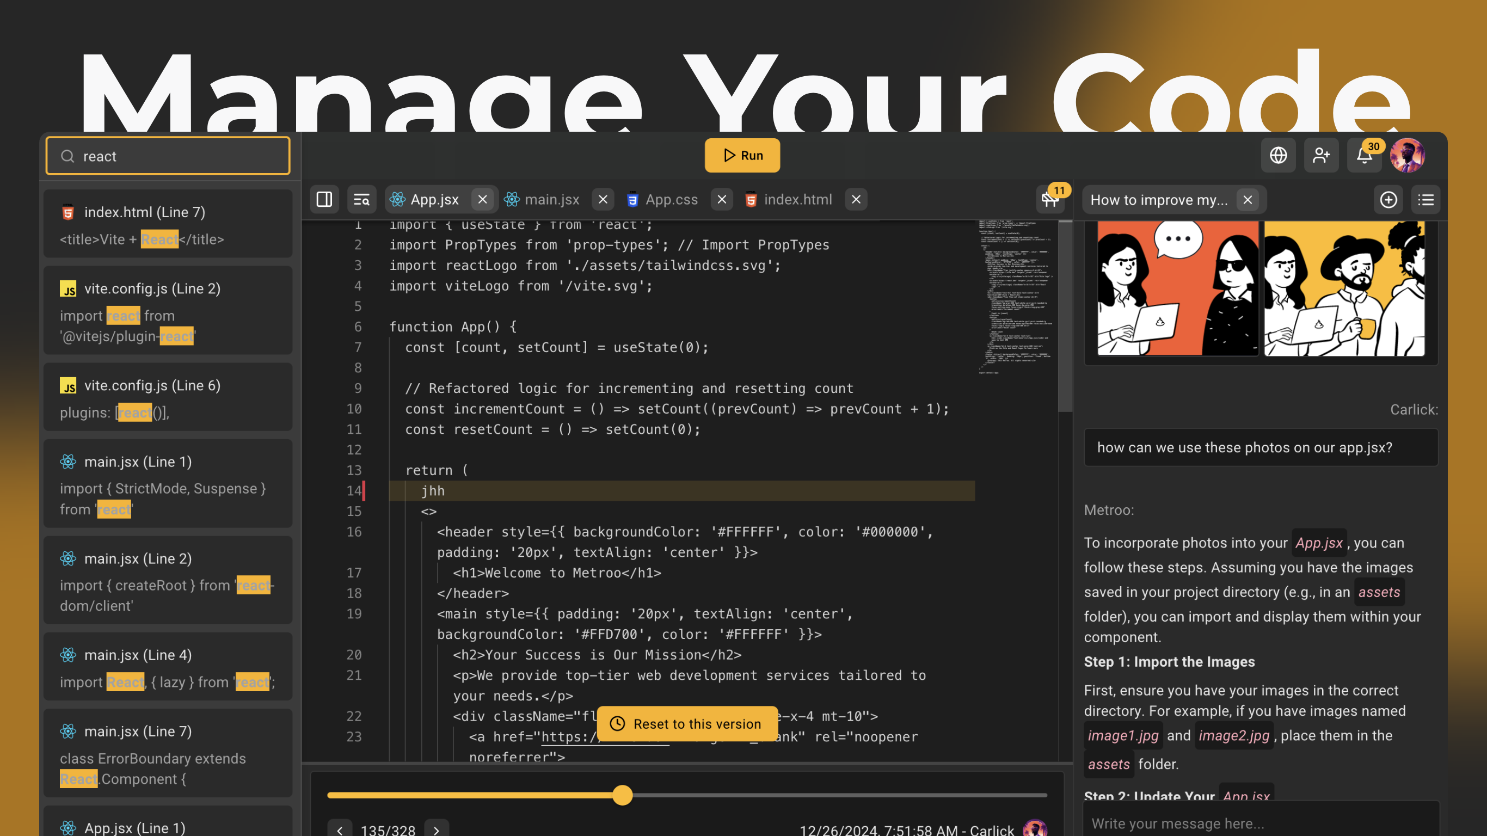Open the notifications bell icon
This screenshot has height=836, width=1487.
pyautogui.click(x=1364, y=155)
